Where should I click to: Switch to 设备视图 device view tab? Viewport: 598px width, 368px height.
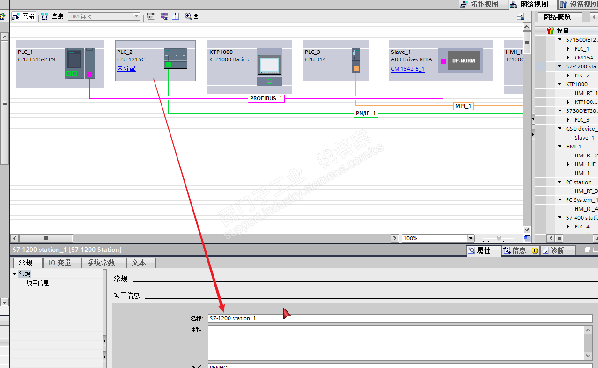579,5
